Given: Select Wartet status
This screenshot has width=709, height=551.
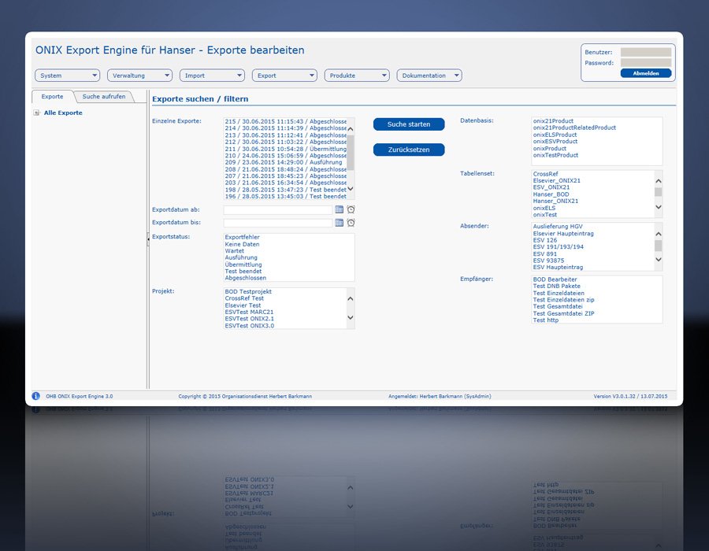Looking at the screenshot, I should tap(234, 250).
